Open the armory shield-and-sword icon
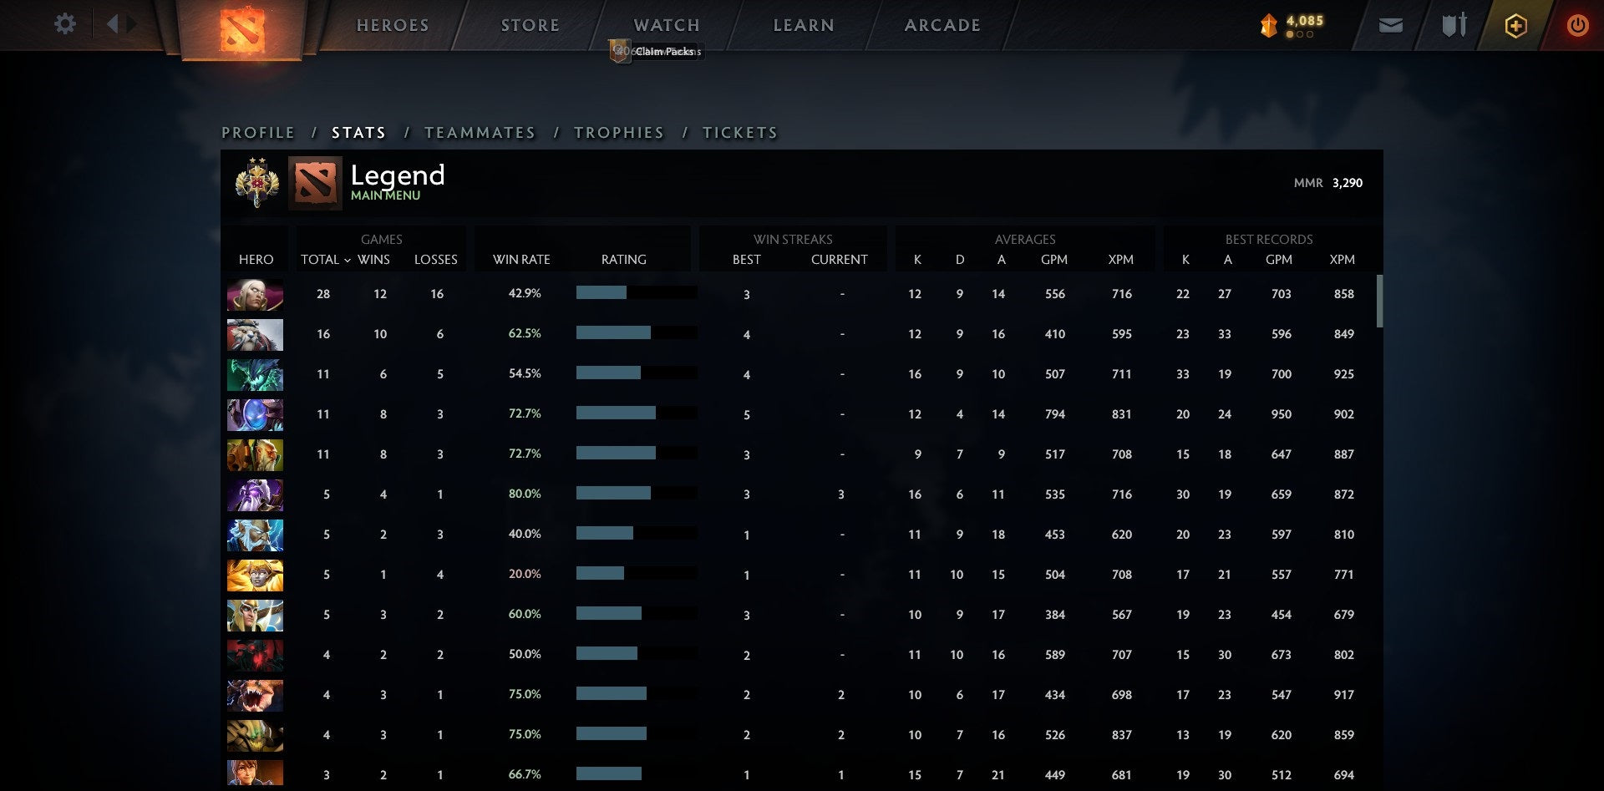This screenshot has height=791, width=1604. [1453, 25]
